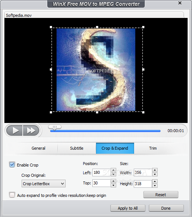
Task: Open the Crop Original dropdown
Action: (44, 184)
